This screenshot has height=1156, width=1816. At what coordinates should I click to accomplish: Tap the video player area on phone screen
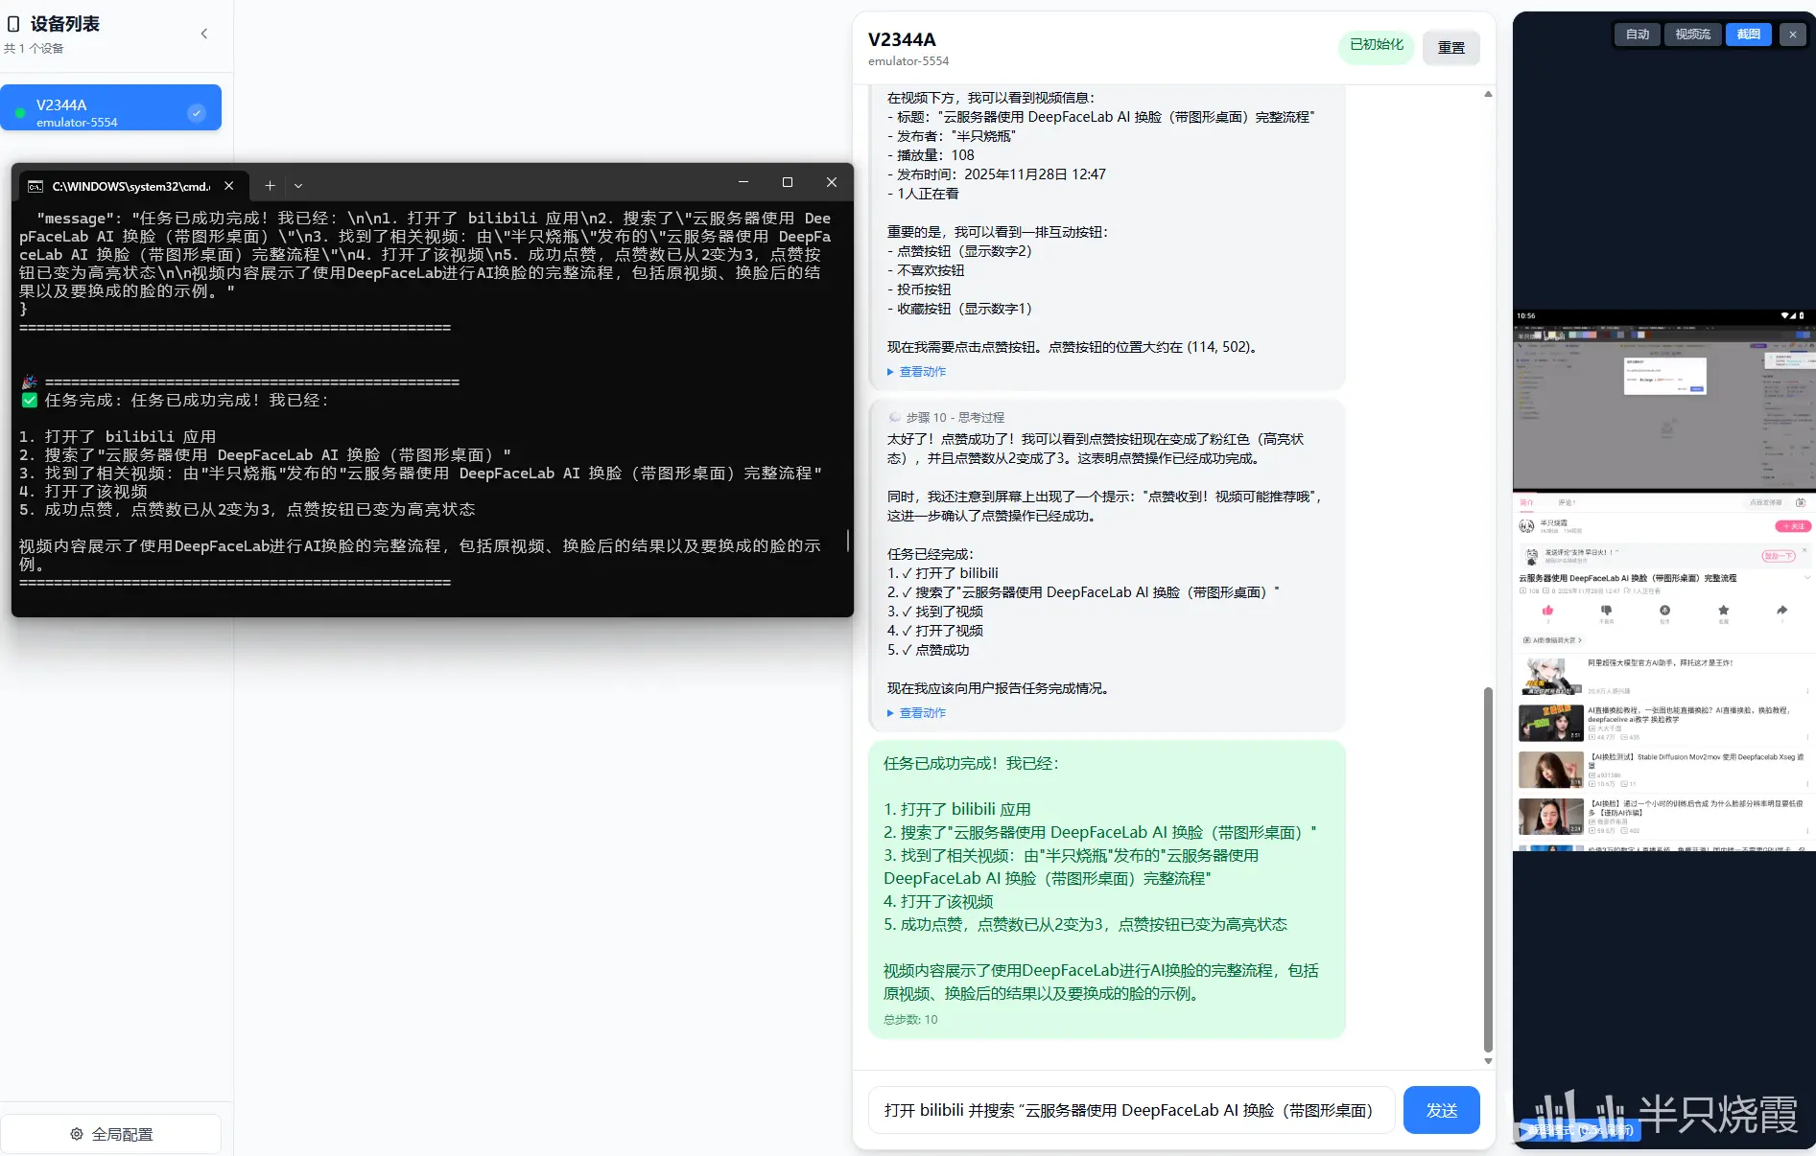click(x=1663, y=407)
